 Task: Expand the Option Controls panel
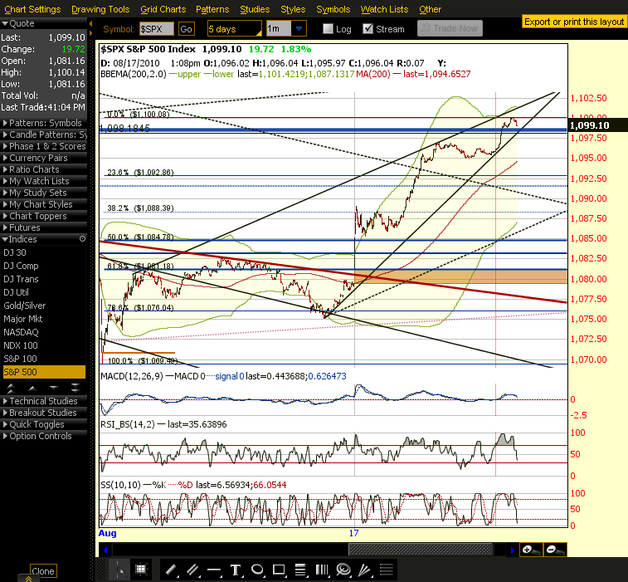click(43, 436)
